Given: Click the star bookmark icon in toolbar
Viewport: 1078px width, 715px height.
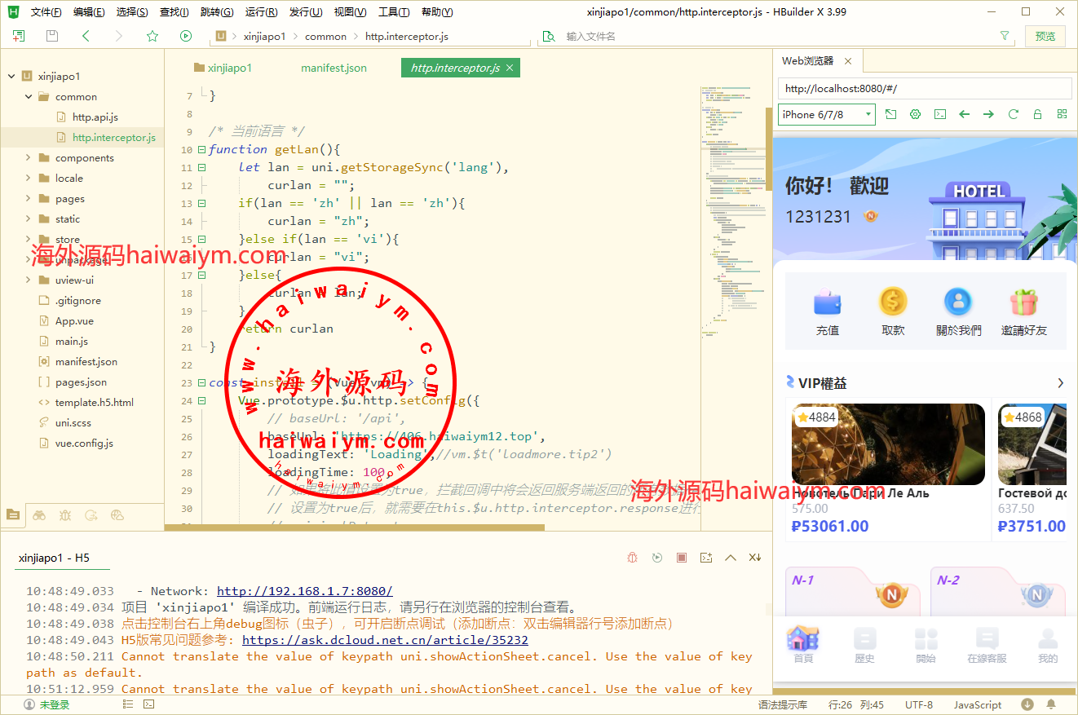Looking at the screenshot, I should click(x=152, y=36).
